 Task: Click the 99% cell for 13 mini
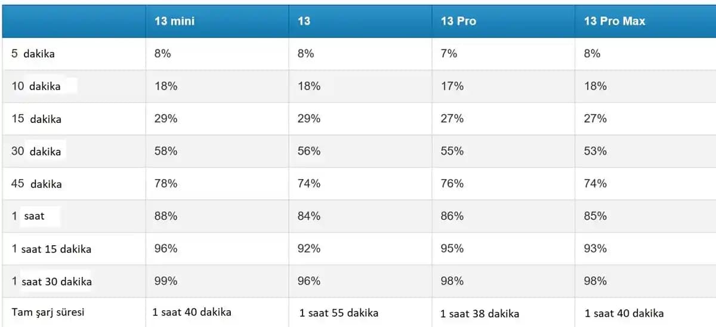(x=166, y=281)
